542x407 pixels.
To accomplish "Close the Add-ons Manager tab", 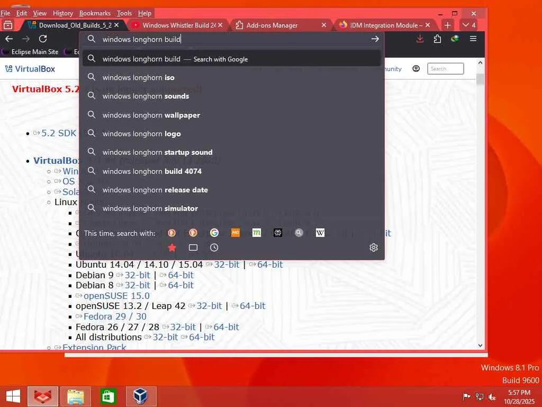I will click(x=324, y=25).
